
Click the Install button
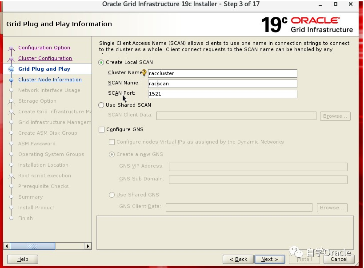tap(304, 260)
